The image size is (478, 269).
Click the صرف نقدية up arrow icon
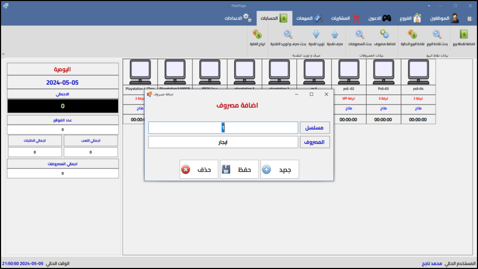tap(334, 35)
